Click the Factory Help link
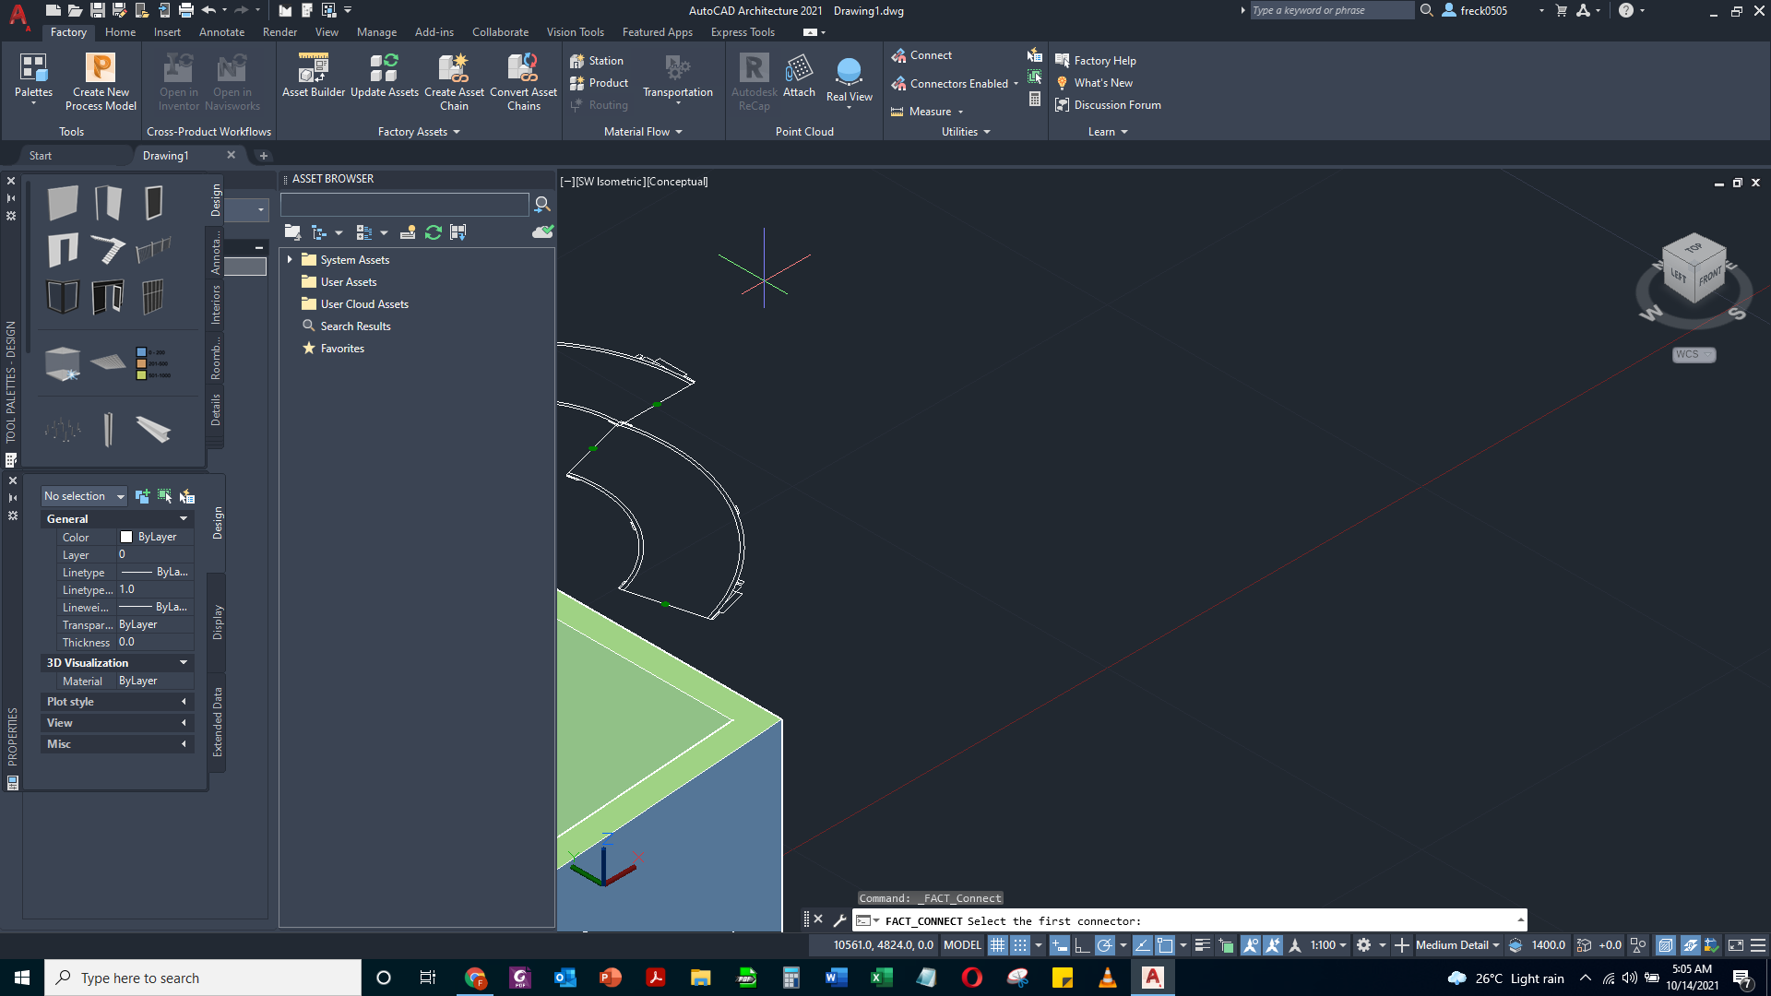The width and height of the screenshot is (1771, 996). pyautogui.click(x=1104, y=60)
